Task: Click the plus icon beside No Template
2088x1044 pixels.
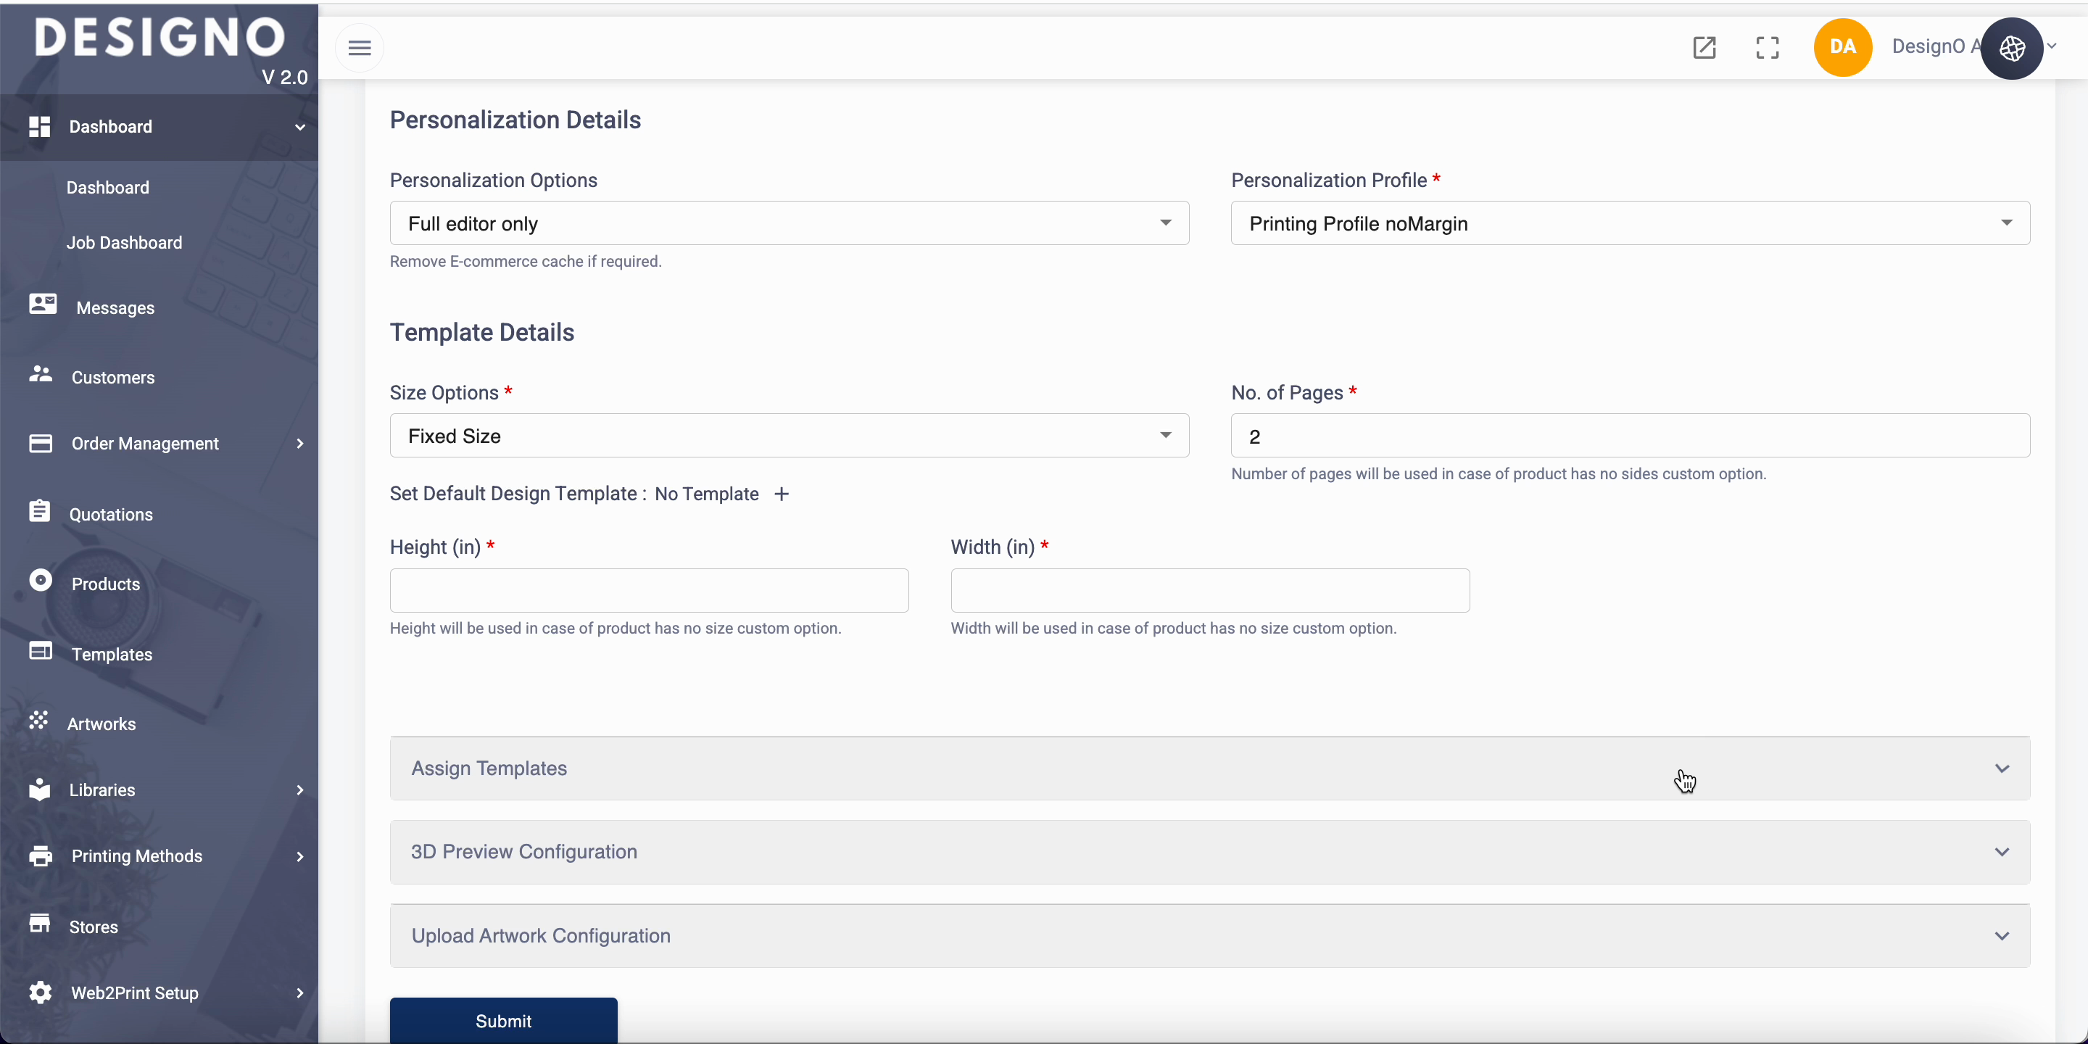Action: tap(782, 494)
